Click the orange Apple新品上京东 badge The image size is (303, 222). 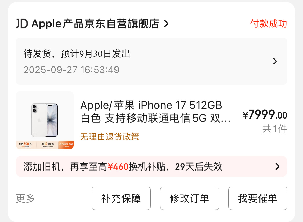pos(66,145)
